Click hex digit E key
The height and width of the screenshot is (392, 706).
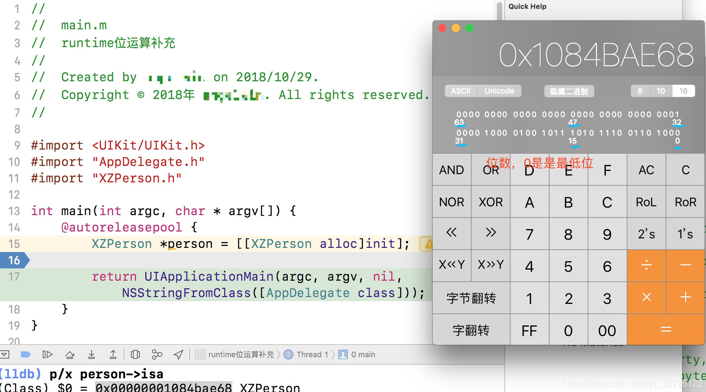coord(568,170)
